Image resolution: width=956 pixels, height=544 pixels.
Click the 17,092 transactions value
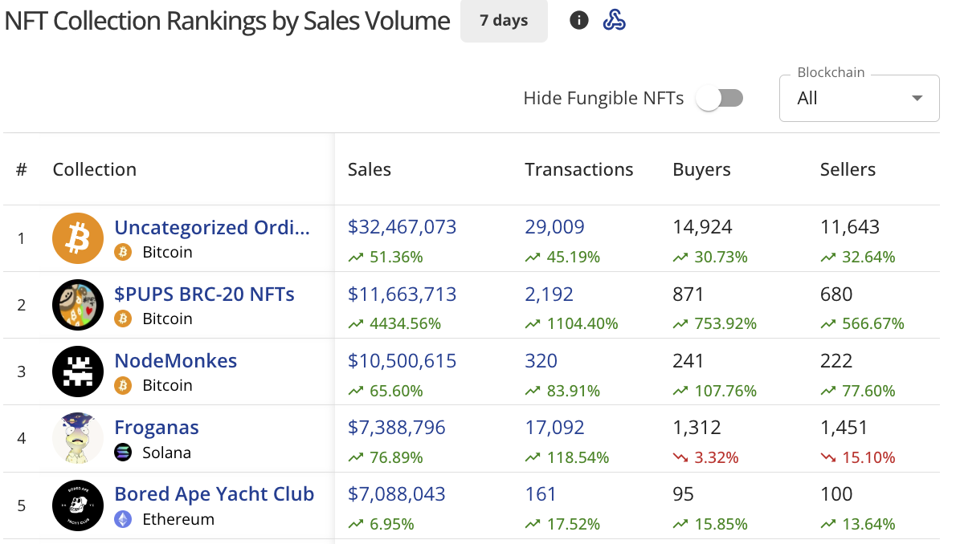(555, 428)
